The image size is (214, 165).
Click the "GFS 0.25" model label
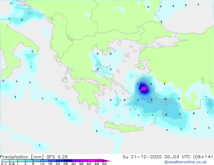coord(57,157)
